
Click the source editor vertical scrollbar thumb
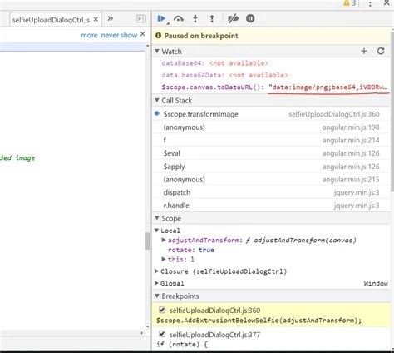tap(148, 241)
